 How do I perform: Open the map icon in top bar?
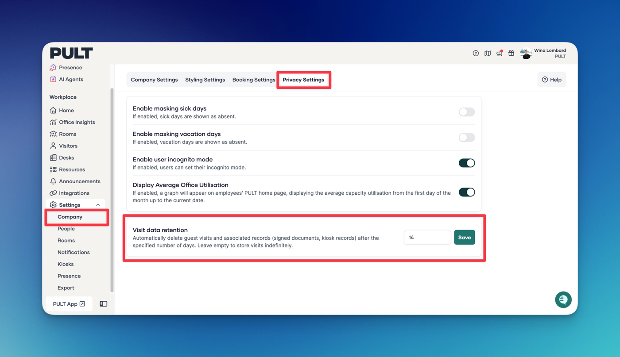[488, 53]
